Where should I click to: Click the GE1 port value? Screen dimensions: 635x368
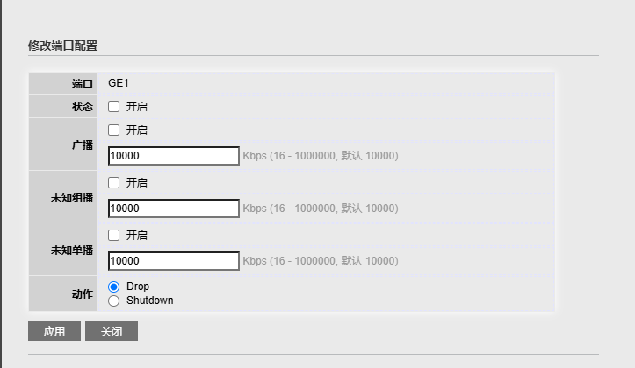[119, 83]
